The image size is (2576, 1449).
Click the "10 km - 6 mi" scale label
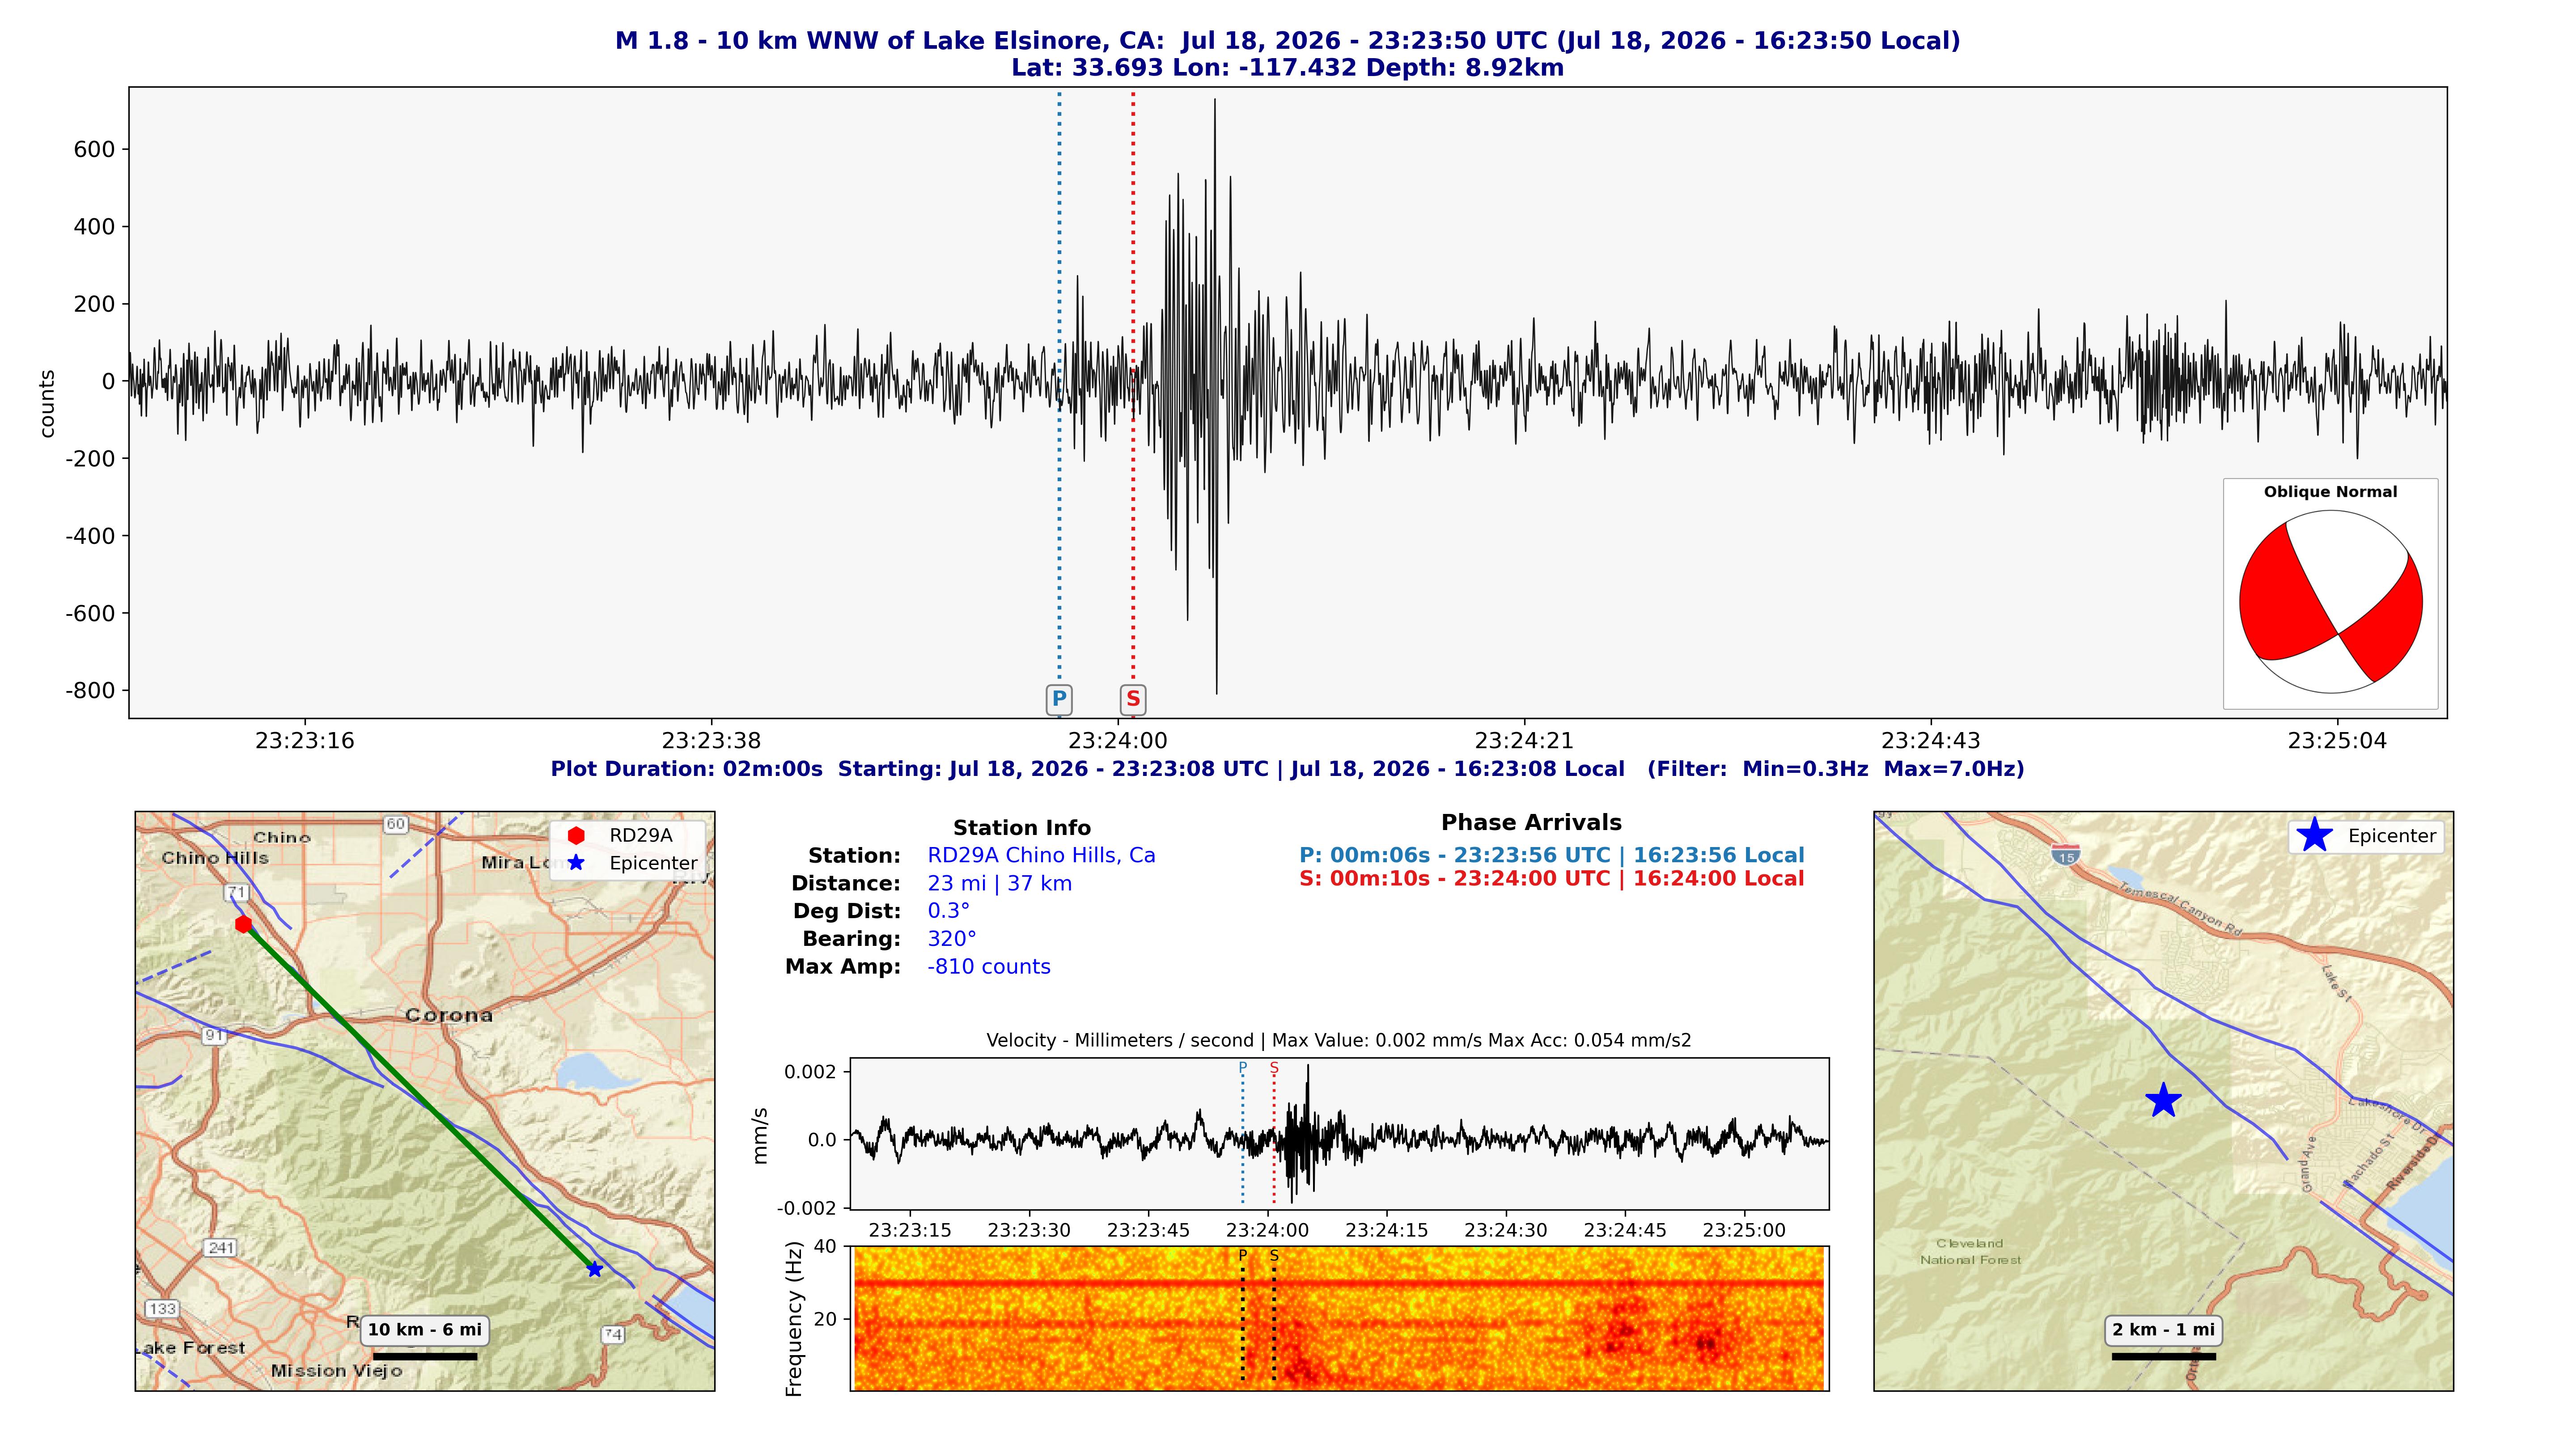tap(425, 1330)
